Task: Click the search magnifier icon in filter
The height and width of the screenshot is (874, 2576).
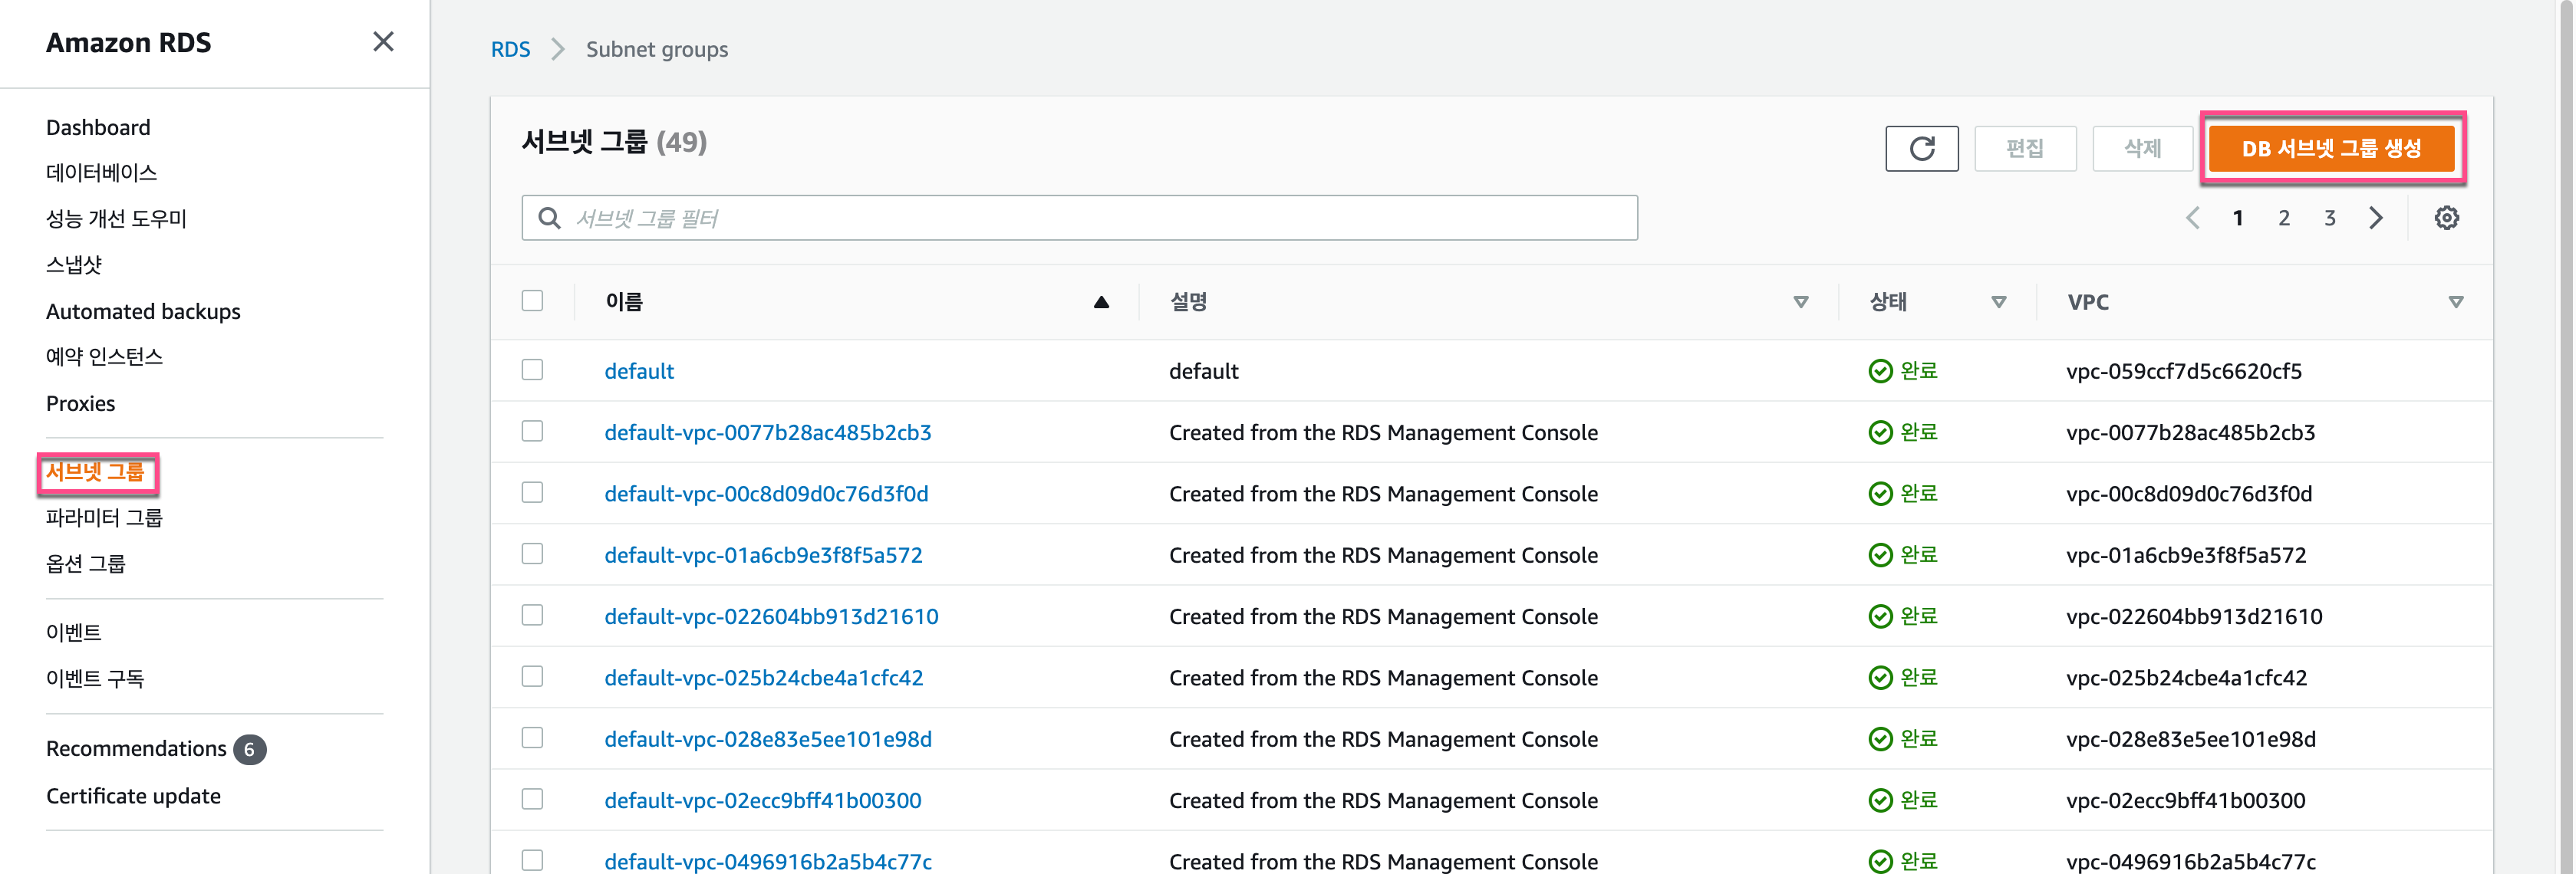Action: (549, 218)
